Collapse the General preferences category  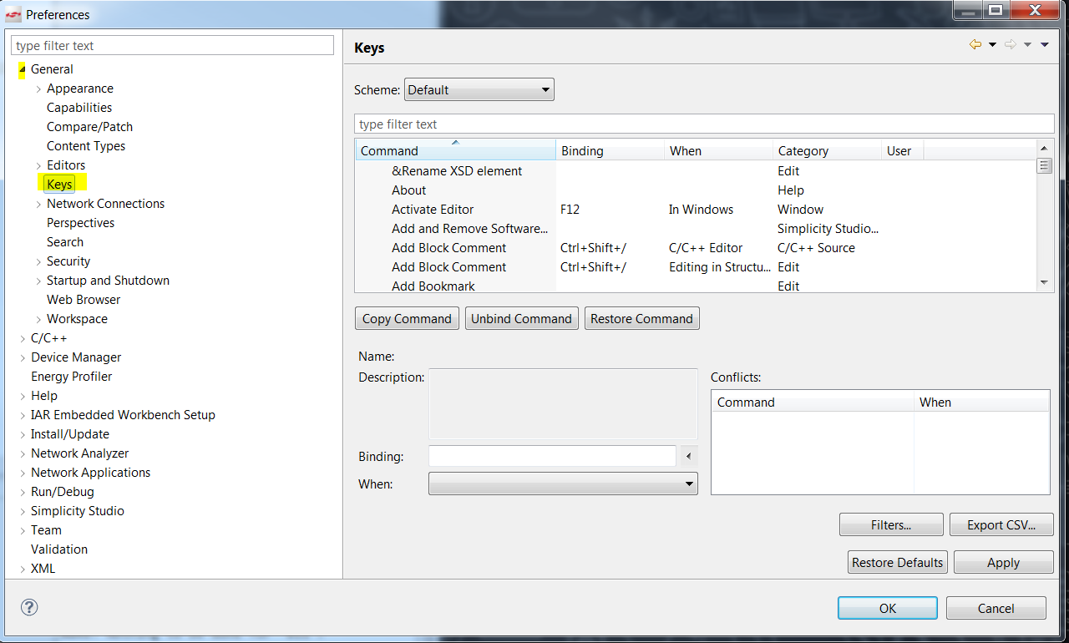21,69
